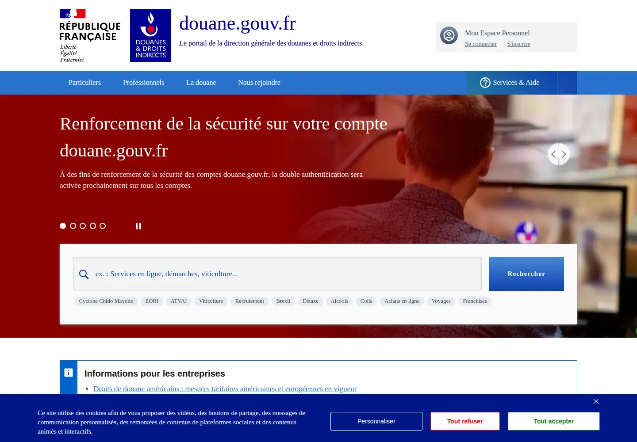Click the douane.gouv.fr site title

(x=238, y=23)
